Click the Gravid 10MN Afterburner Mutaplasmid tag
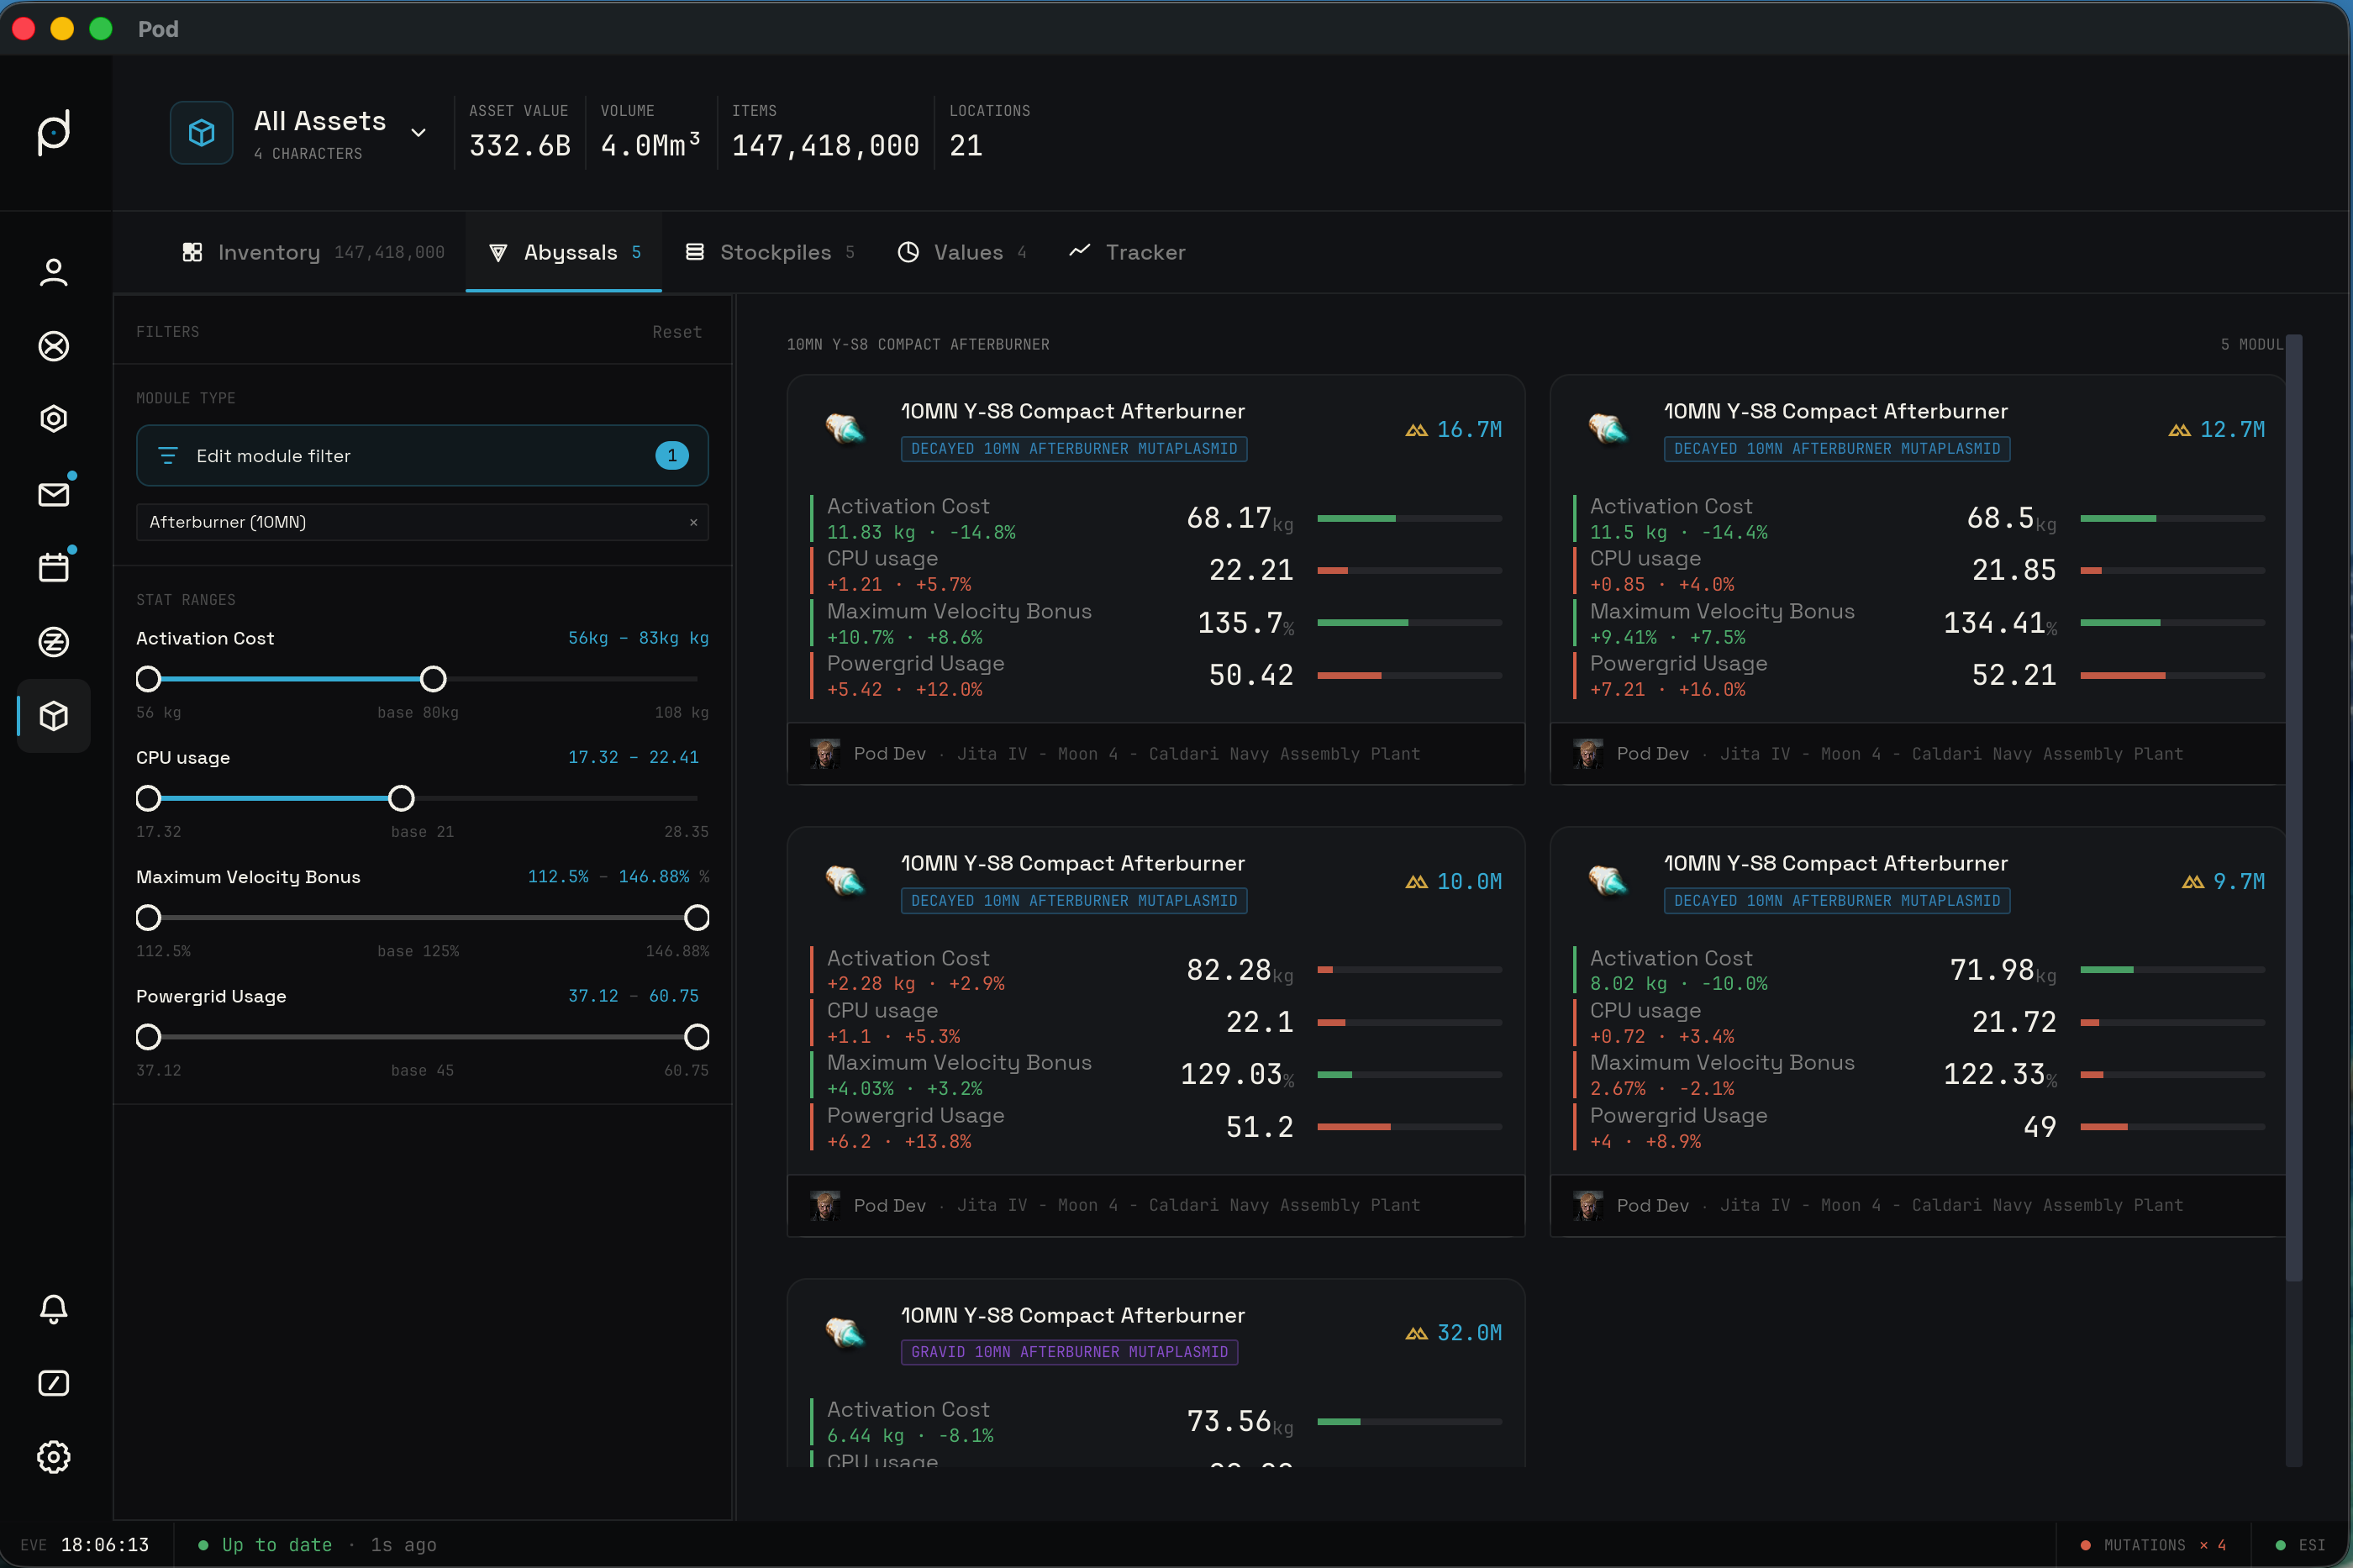The height and width of the screenshot is (1568, 2353). coord(1069,1352)
